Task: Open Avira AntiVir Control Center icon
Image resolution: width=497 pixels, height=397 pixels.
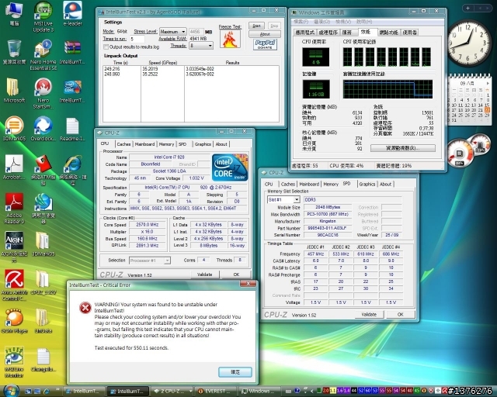Action: click(x=14, y=285)
